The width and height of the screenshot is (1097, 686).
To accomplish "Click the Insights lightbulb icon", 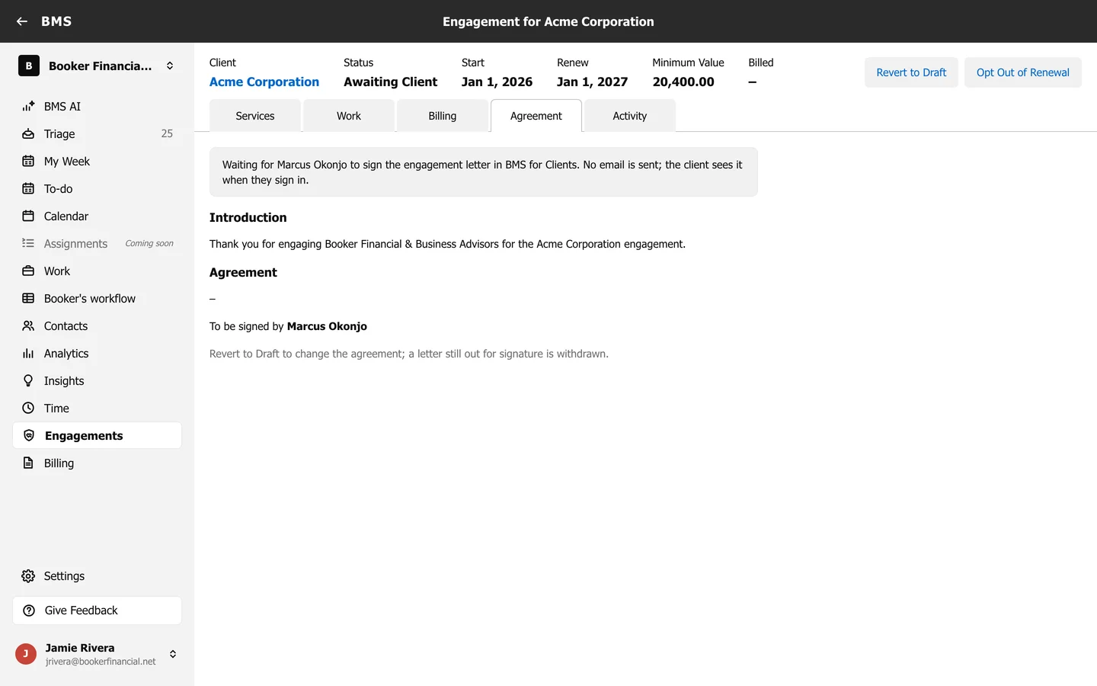I will [28, 380].
